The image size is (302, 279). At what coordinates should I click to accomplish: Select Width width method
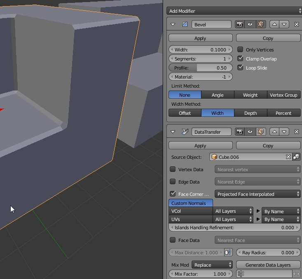point(218,113)
